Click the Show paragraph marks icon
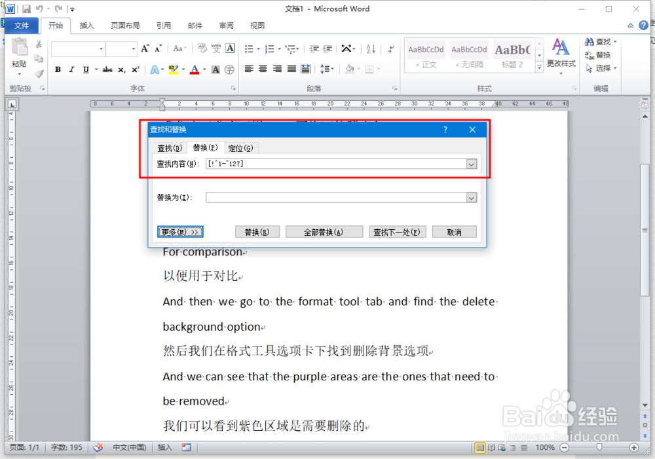Screen dimensions: 655x459 tap(390, 49)
